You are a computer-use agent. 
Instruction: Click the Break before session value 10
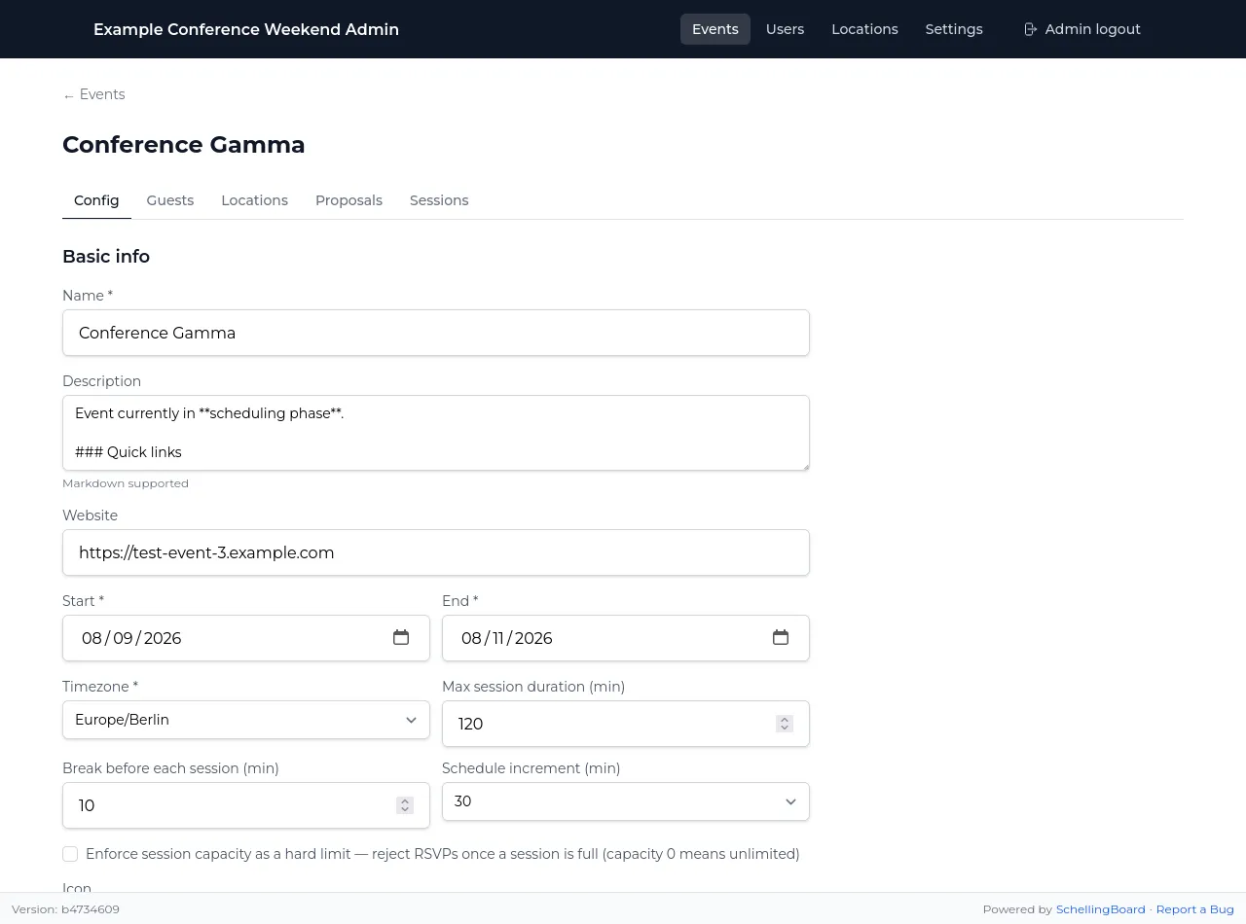[x=87, y=805]
